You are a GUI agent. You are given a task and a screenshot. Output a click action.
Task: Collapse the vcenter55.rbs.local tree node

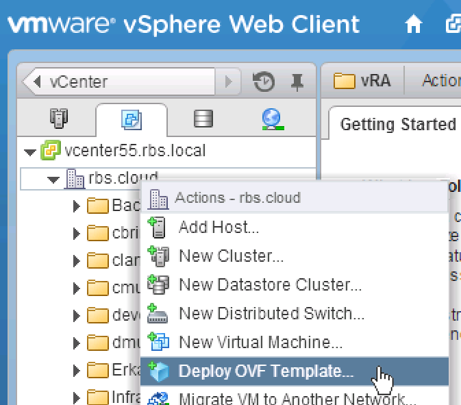(30, 152)
